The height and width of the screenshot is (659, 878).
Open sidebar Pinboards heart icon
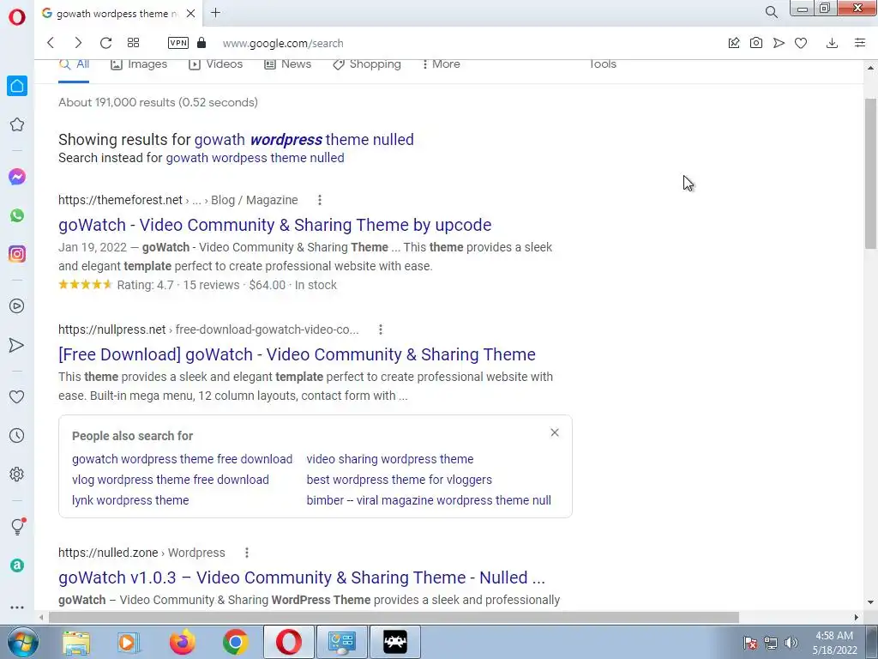[17, 396]
